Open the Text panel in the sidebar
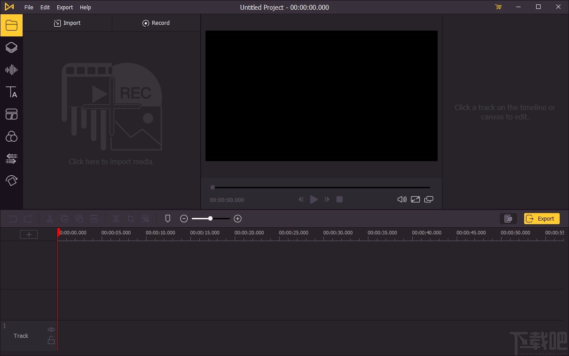569x356 pixels. tap(12, 92)
